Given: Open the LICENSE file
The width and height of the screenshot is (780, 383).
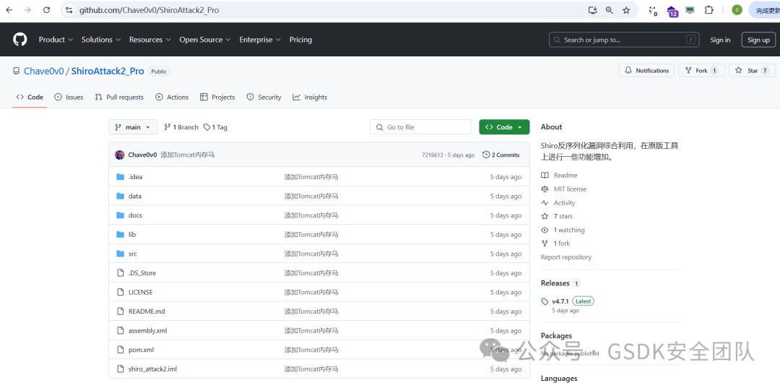Looking at the screenshot, I should click(140, 293).
